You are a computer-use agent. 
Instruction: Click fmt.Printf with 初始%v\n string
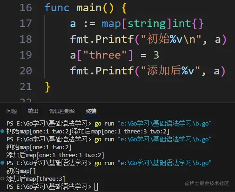click(148, 39)
